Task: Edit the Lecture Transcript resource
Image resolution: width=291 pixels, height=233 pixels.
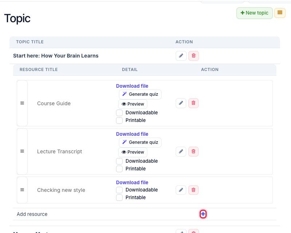Action: click(181, 151)
